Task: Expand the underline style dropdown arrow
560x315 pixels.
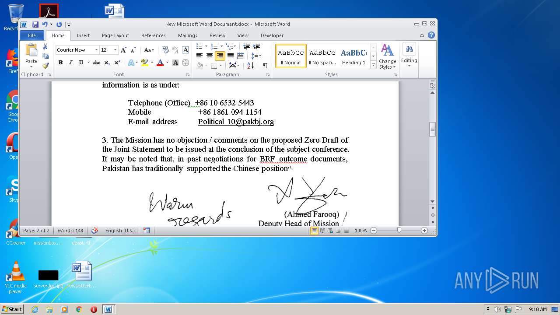Action: [x=88, y=63]
